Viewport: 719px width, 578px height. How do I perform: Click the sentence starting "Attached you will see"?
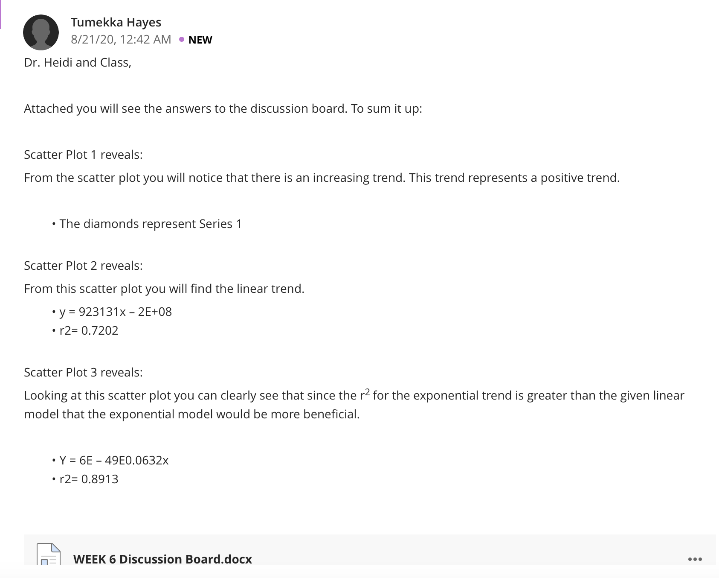click(x=223, y=108)
